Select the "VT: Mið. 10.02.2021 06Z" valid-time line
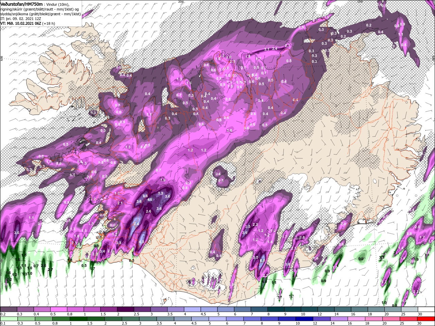This screenshot has height=326, width=435. click(21, 23)
